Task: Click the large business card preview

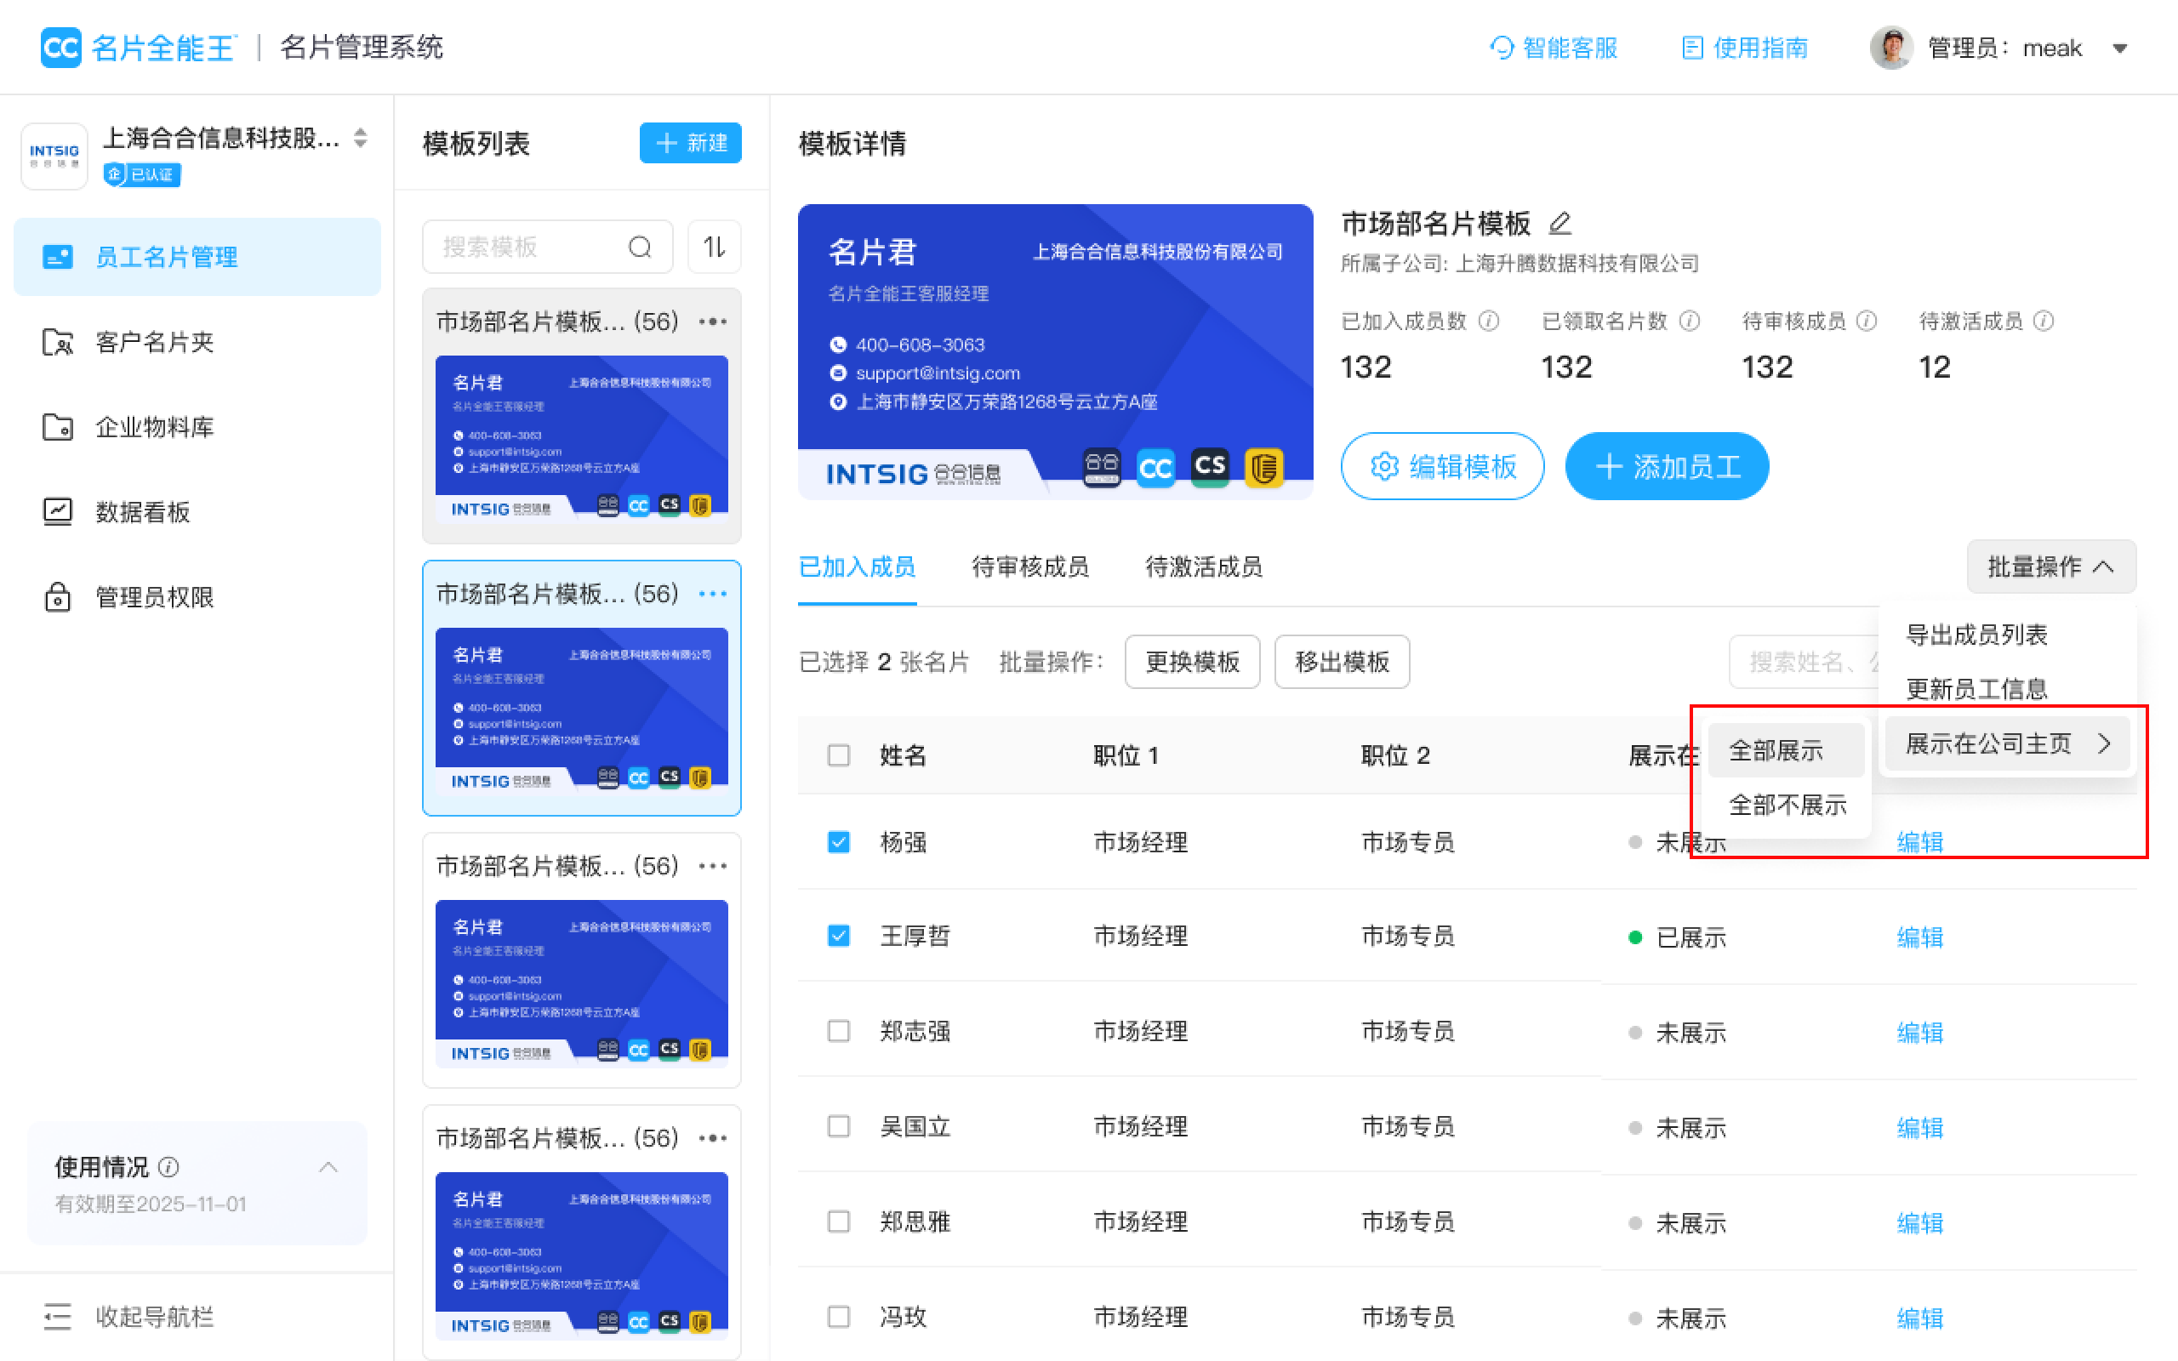Action: pos(1055,351)
